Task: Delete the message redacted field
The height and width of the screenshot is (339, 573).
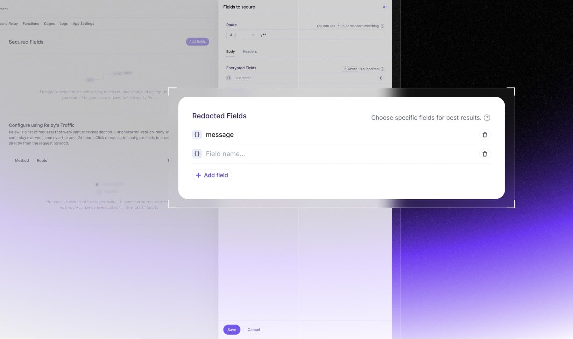Action: pos(485,135)
